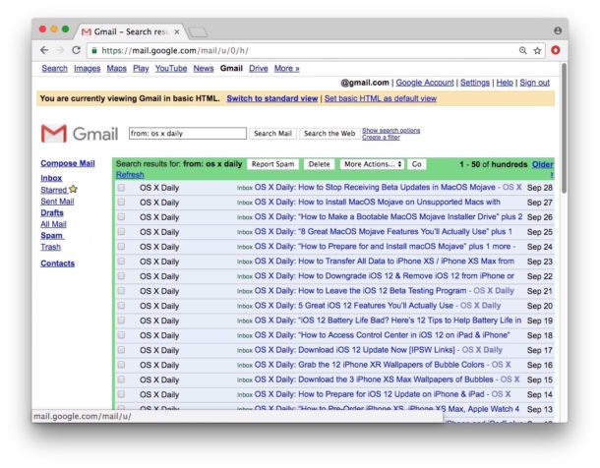Select the Sep 25 email checkbox
Image resolution: width=600 pixels, height=468 pixels.
[x=121, y=232]
